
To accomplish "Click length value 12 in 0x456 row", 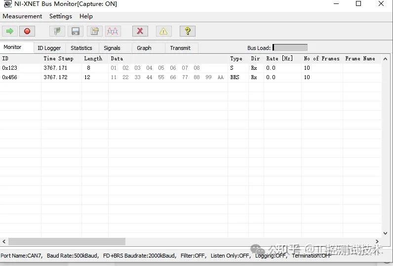I will [x=87, y=77].
